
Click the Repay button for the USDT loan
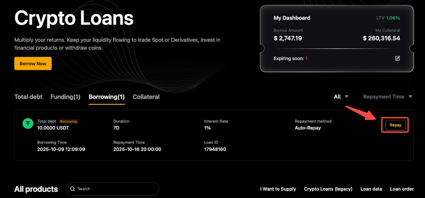coord(395,125)
